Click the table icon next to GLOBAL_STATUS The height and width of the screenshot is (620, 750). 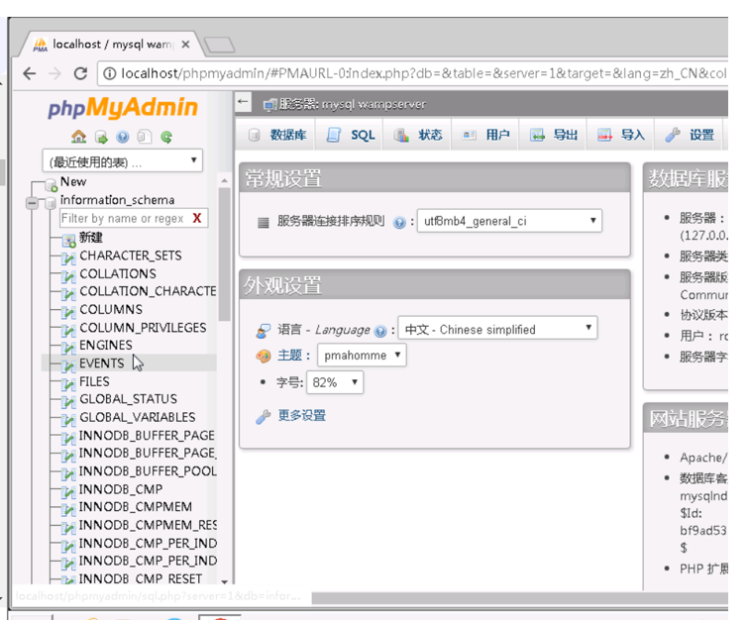coord(68,401)
